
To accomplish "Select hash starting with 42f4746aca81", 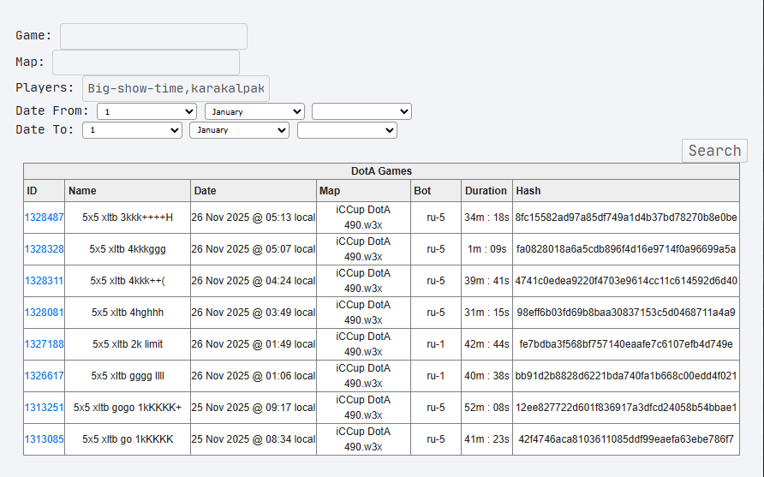I will click(626, 439).
